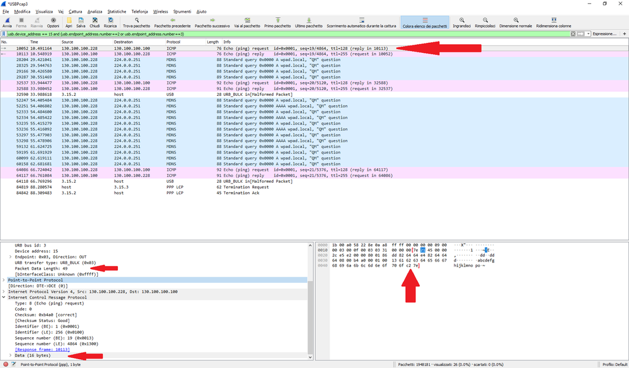This screenshot has height=368, width=629.
Task: Open the Visualizza menu
Action: [x=44, y=11]
